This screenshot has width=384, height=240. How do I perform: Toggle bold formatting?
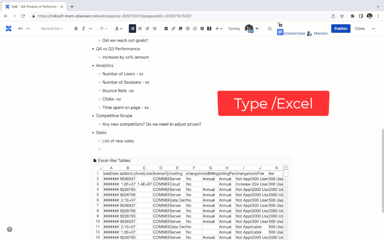76,29
